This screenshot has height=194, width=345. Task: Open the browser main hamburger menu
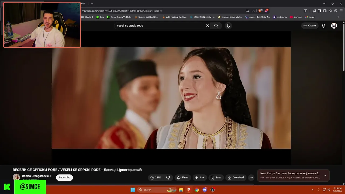[341, 11]
